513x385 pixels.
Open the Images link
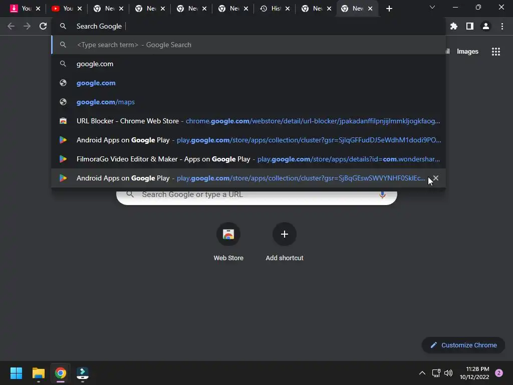point(467,52)
